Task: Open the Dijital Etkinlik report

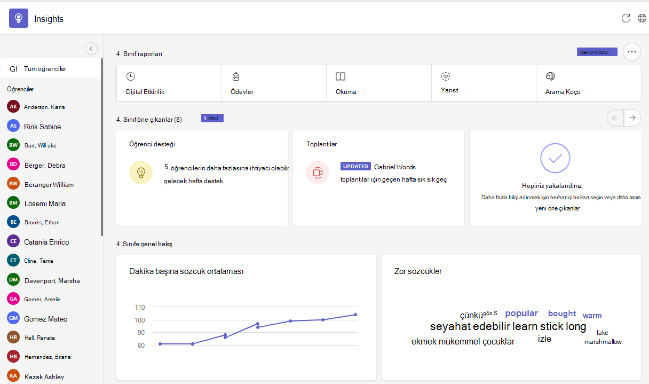Action: (x=169, y=83)
